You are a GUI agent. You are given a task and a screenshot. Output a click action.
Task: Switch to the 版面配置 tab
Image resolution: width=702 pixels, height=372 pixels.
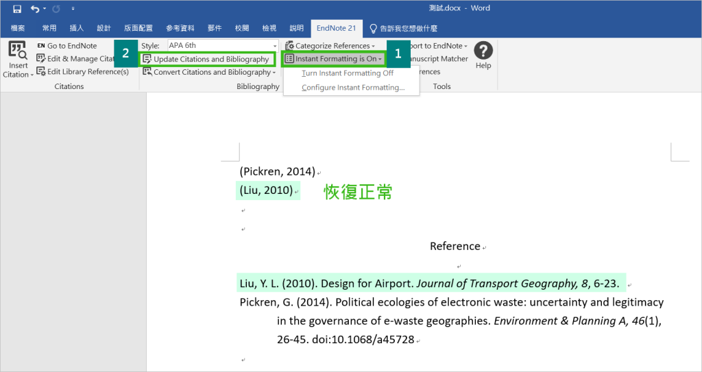coord(138,28)
